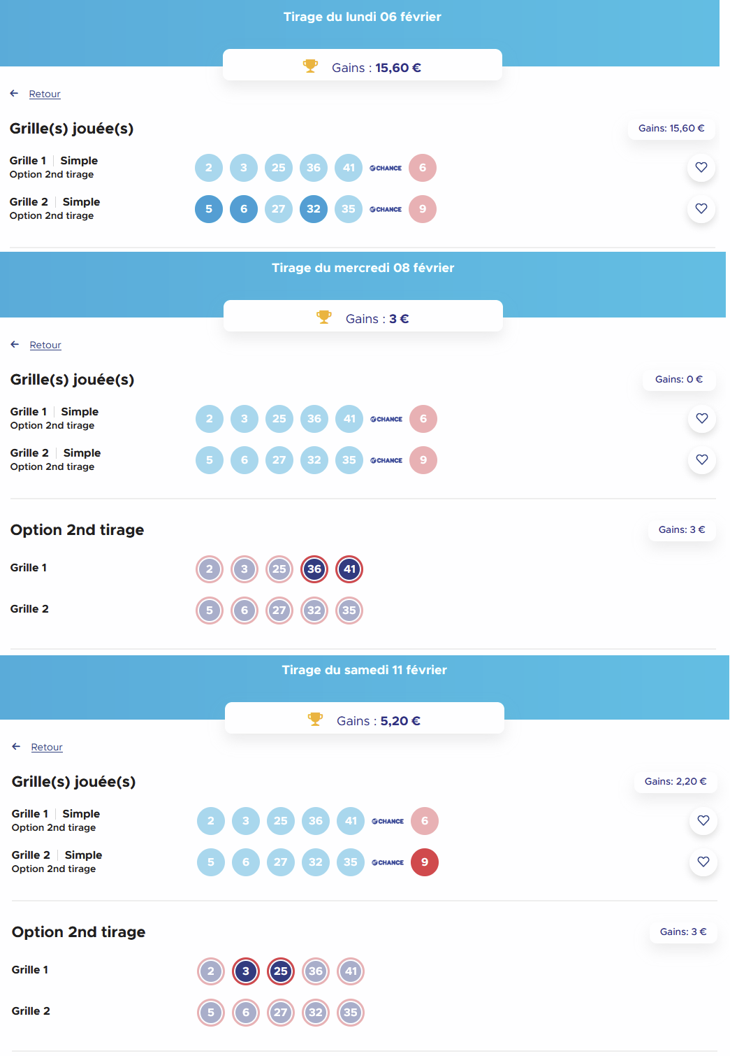The height and width of the screenshot is (1056, 730).
Task: Toggle favorite heart for Grille 2, samedi 11 février
Action: point(703,862)
